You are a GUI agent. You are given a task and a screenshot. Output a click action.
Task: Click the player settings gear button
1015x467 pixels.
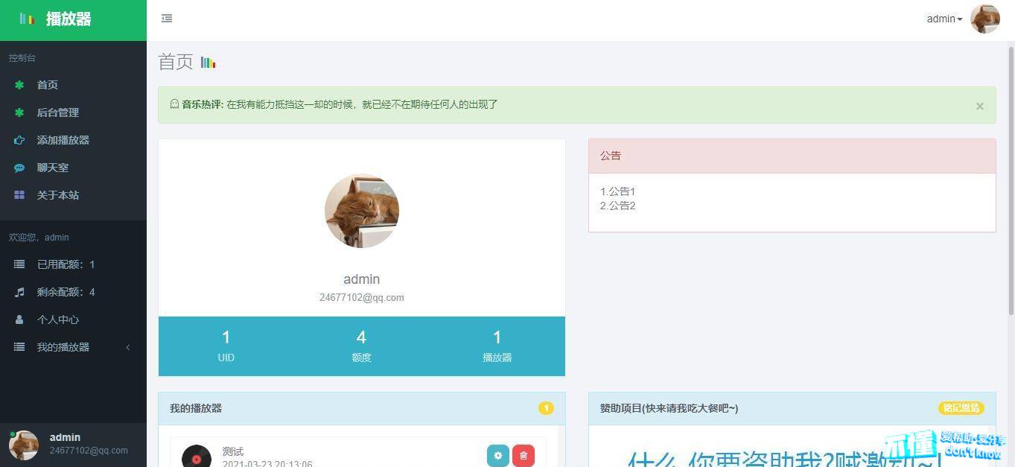pyautogui.click(x=497, y=456)
